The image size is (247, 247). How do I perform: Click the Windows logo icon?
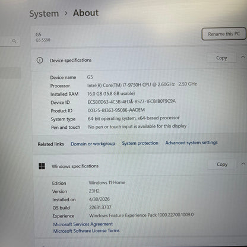pyautogui.click(x=42, y=166)
